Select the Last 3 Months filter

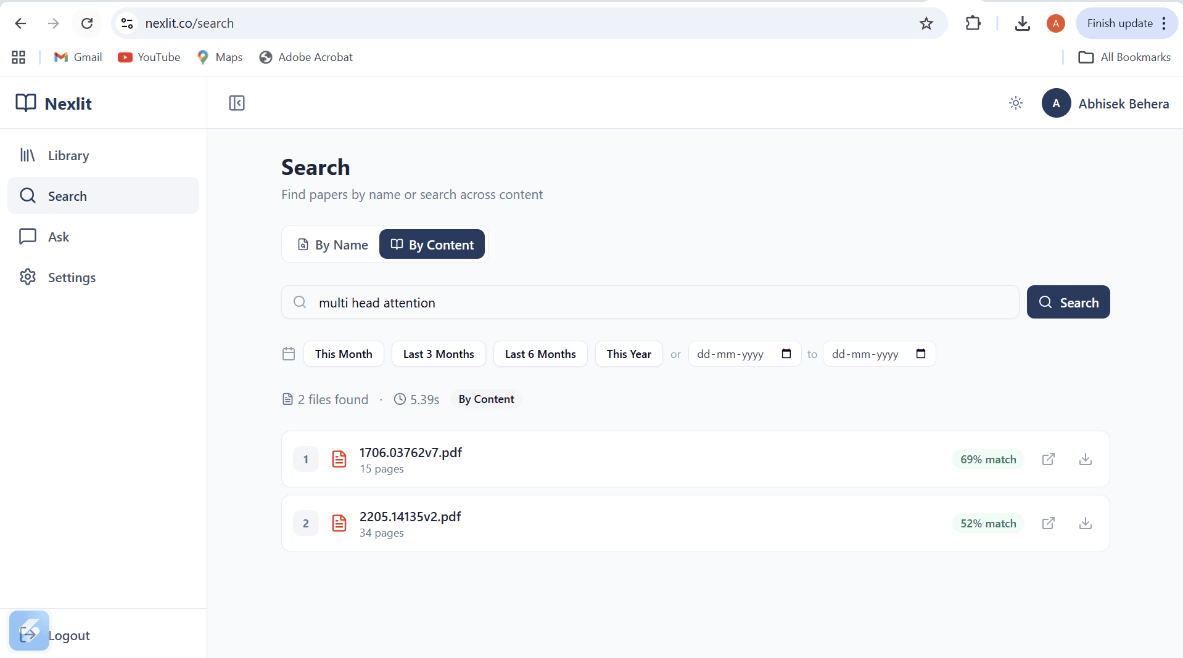pos(438,354)
